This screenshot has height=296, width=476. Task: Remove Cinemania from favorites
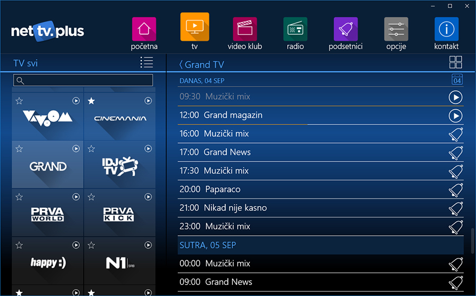91,101
